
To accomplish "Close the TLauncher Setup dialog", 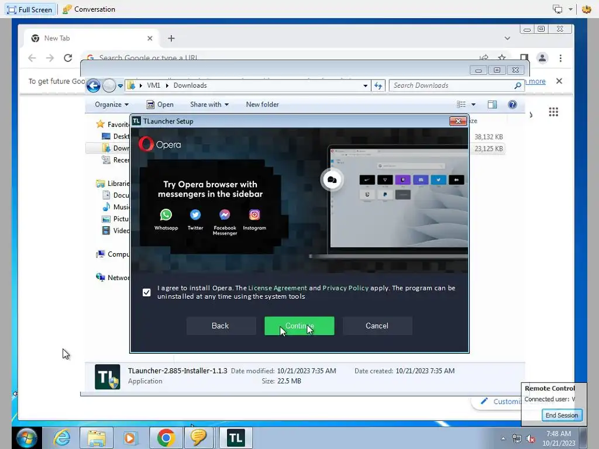I will click(458, 121).
